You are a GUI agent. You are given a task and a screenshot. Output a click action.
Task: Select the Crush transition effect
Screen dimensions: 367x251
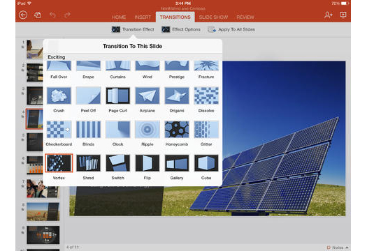[x=59, y=100]
